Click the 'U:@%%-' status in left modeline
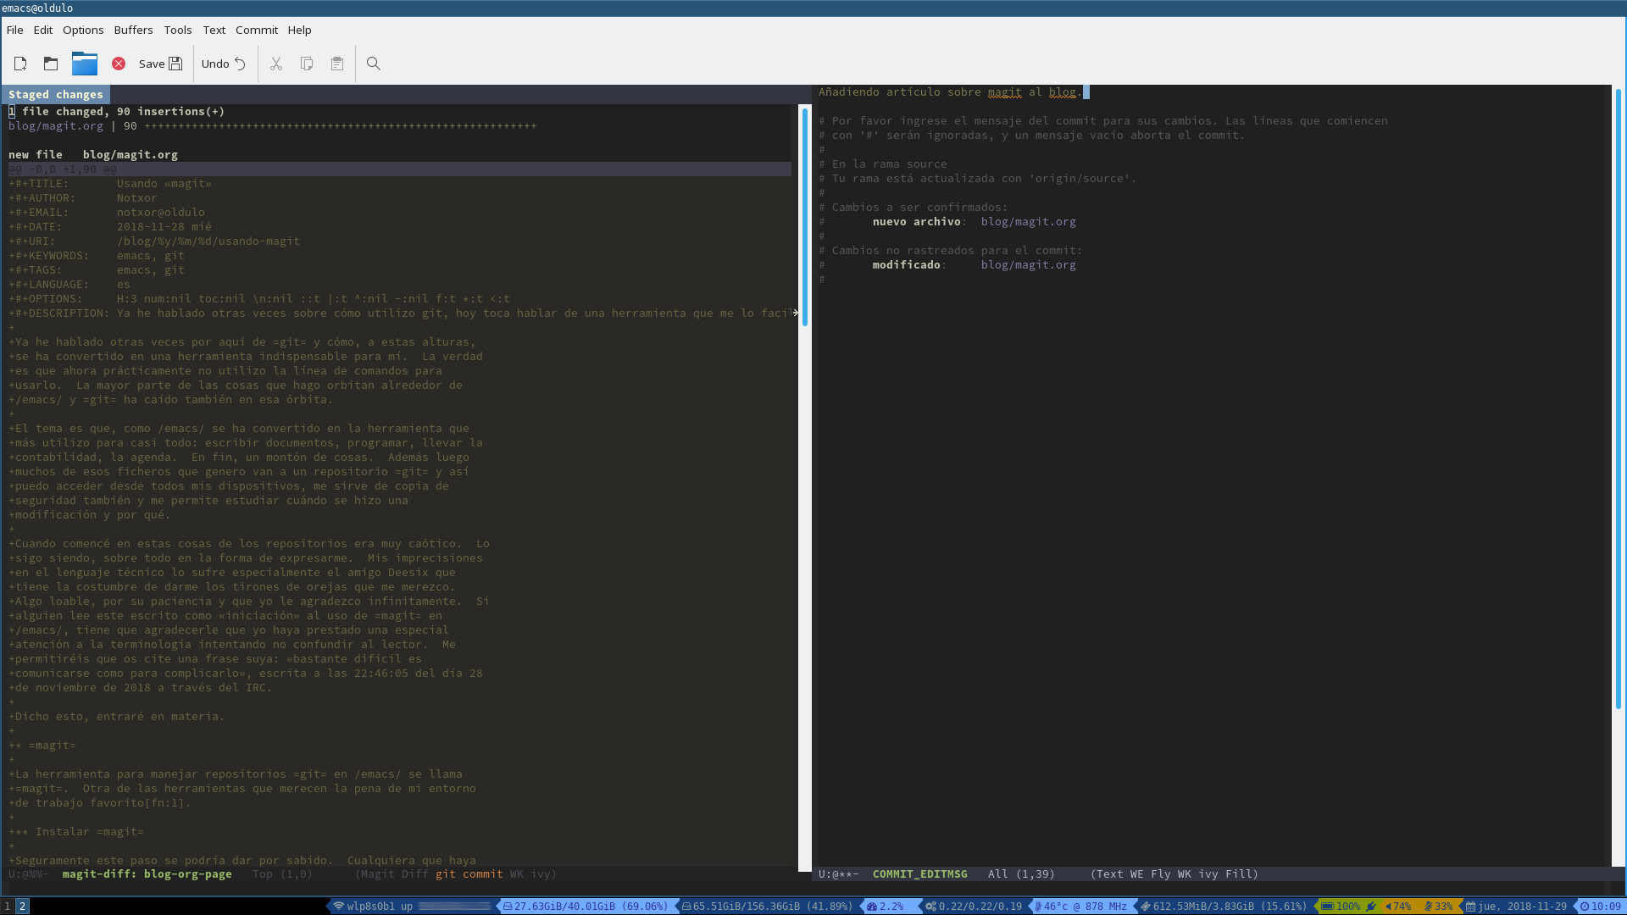Screen dimensions: 1627x915 (x=29, y=874)
